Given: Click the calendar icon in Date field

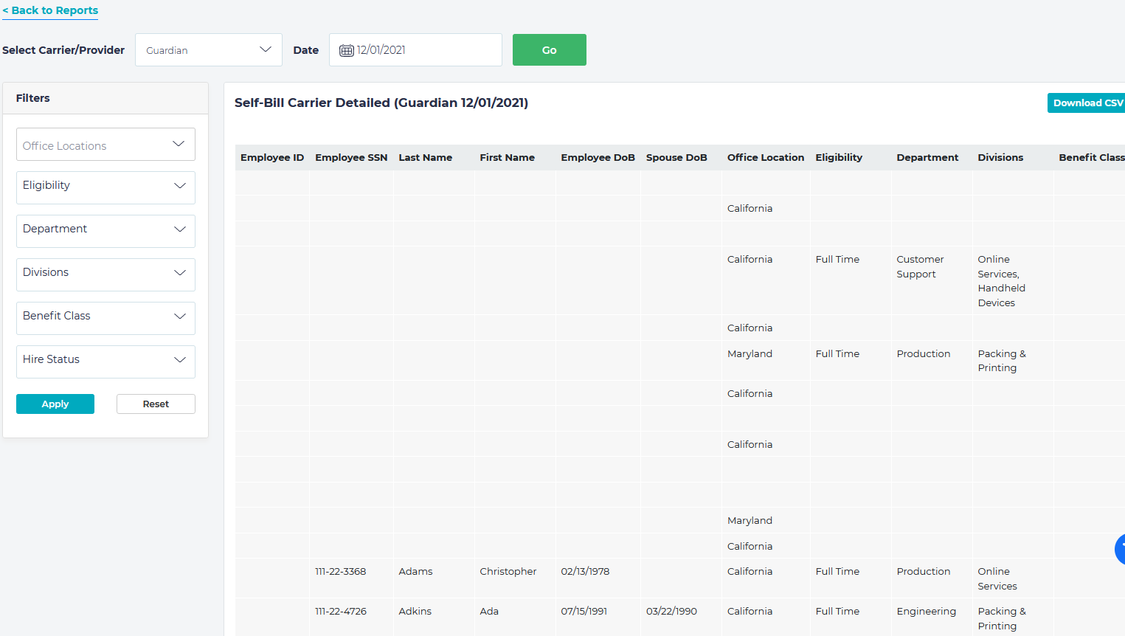Looking at the screenshot, I should (x=346, y=50).
